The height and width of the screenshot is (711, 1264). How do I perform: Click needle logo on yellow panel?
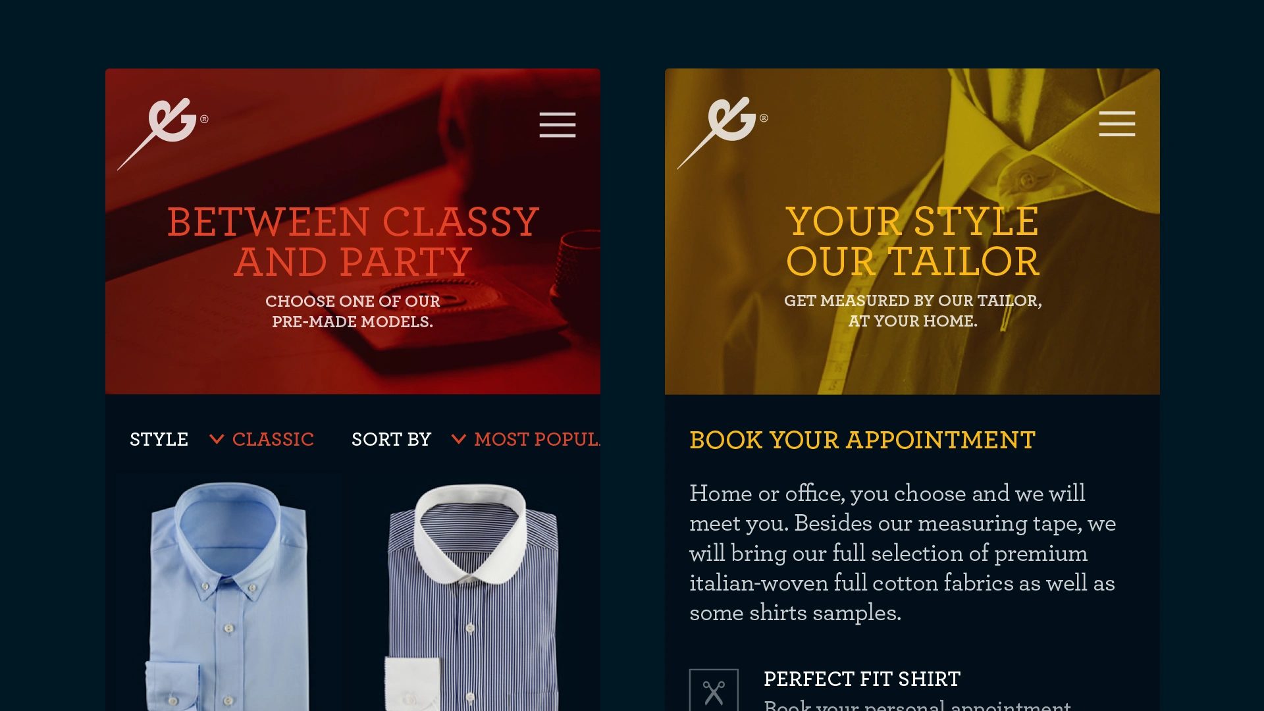point(722,132)
